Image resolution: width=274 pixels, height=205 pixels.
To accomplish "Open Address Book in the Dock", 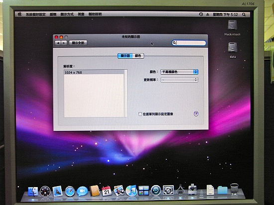I will point(94,191).
